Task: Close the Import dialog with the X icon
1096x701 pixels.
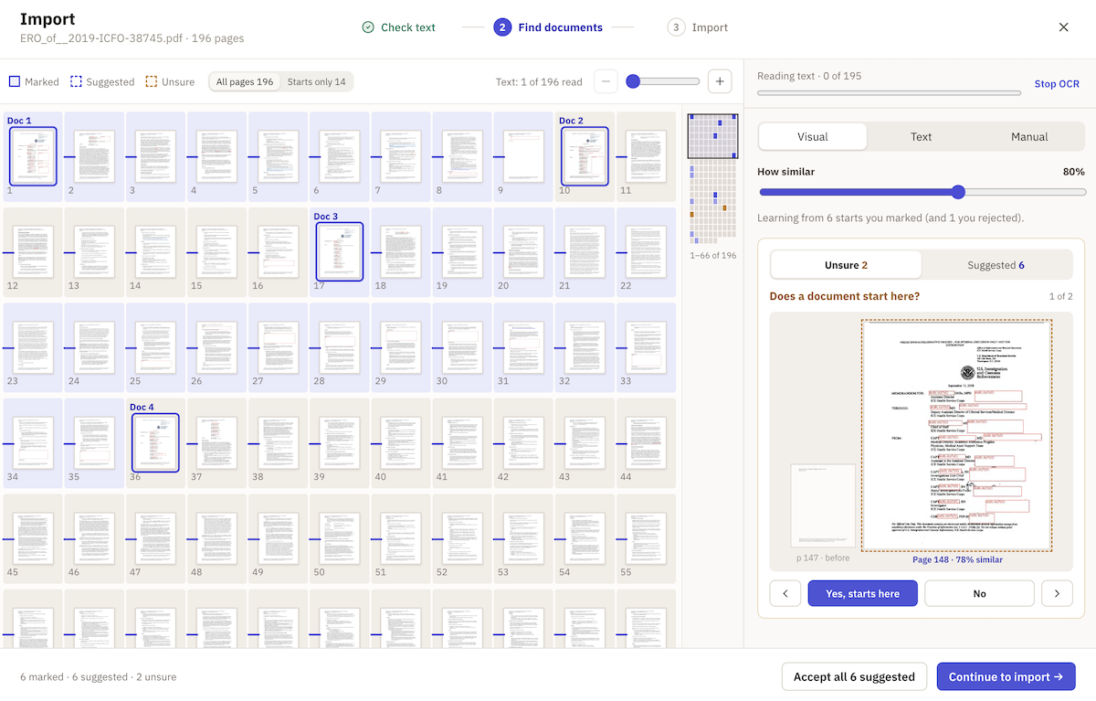Action: pyautogui.click(x=1063, y=27)
